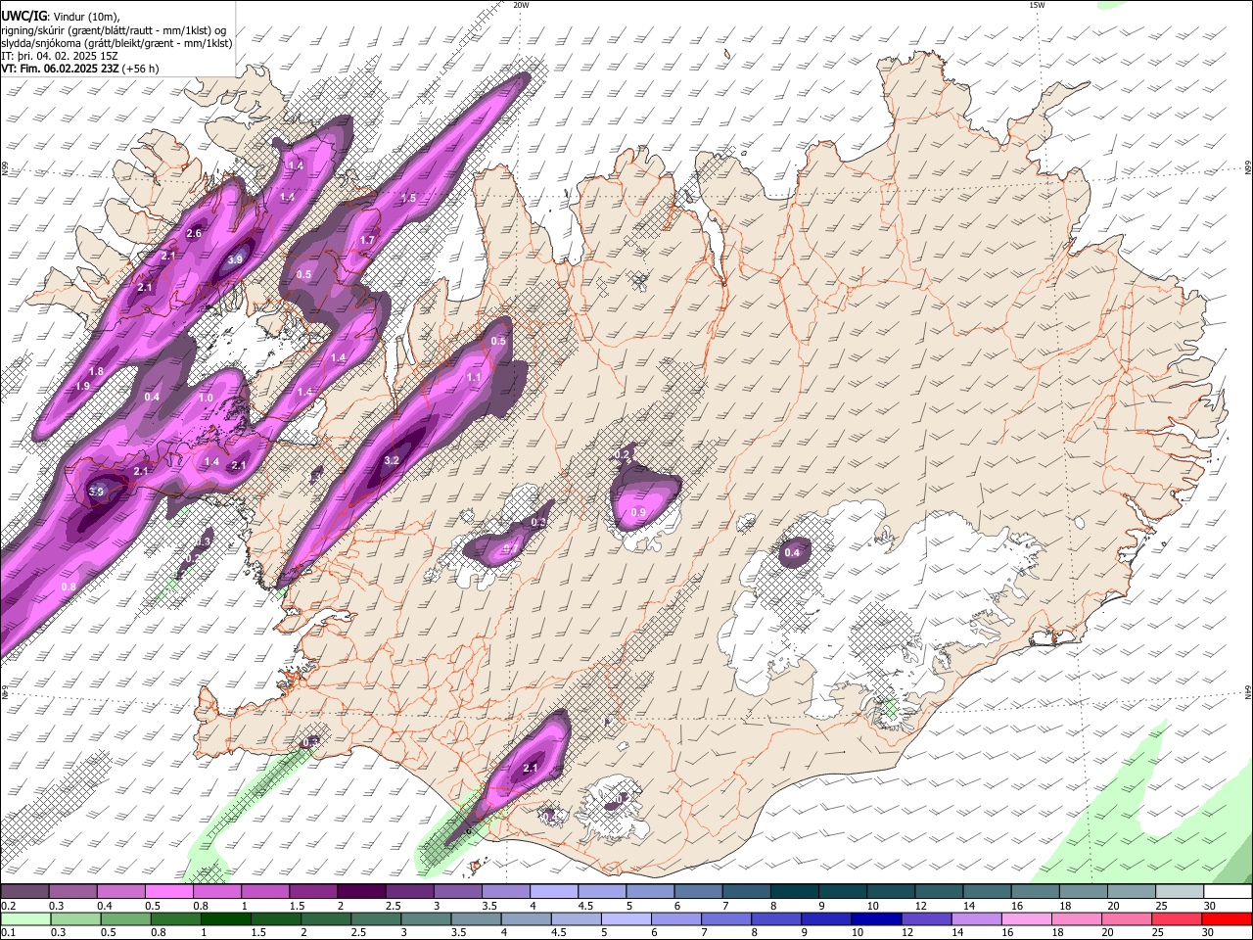The height and width of the screenshot is (940, 1253).
Task: Click the 1.7 precipitation value on the map
Action: click(368, 240)
